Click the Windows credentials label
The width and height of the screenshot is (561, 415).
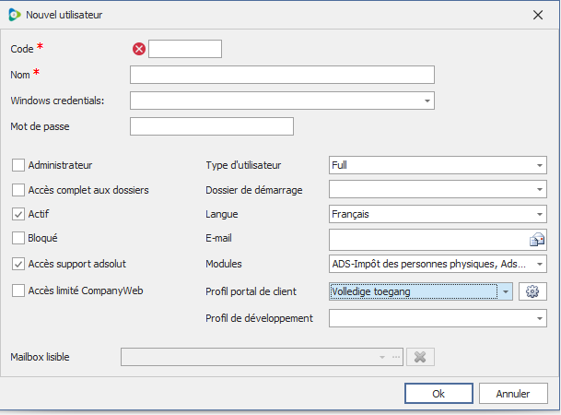point(57,101)
